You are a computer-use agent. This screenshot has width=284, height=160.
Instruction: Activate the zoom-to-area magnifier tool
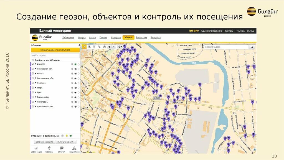(89, 47)
